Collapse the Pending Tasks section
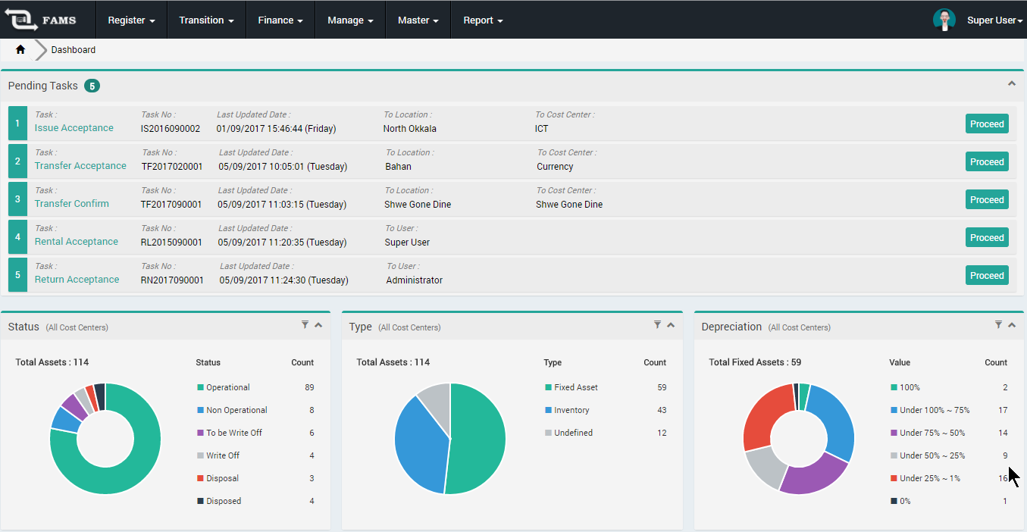This screenshot has width=1027, height=532. click(1011, 84)
